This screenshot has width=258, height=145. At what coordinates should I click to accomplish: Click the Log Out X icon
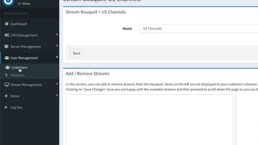pyautogui.click(x=6, y=108)
